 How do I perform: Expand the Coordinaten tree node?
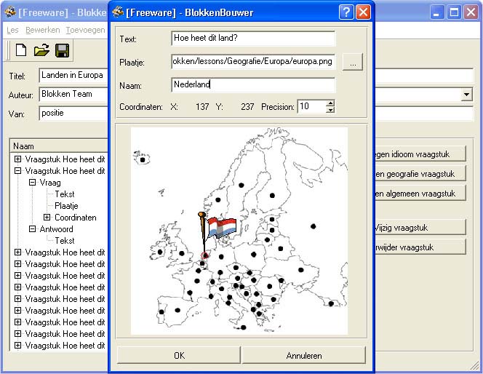pyautogui.click(x=47, y=218)
